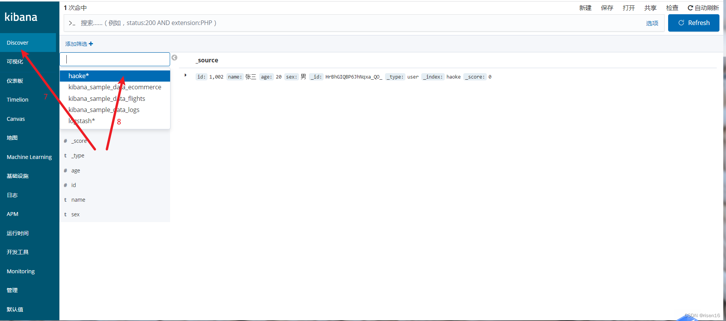Open 开发工具 dev tools
The image size is (726, 321).
tap(18, 252)
